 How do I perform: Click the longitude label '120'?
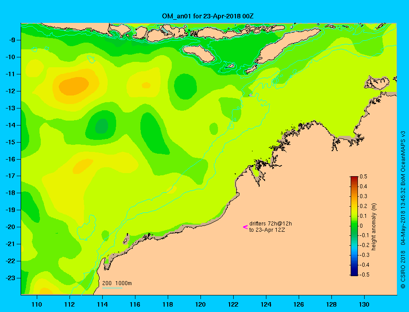[x=200, y=304]
